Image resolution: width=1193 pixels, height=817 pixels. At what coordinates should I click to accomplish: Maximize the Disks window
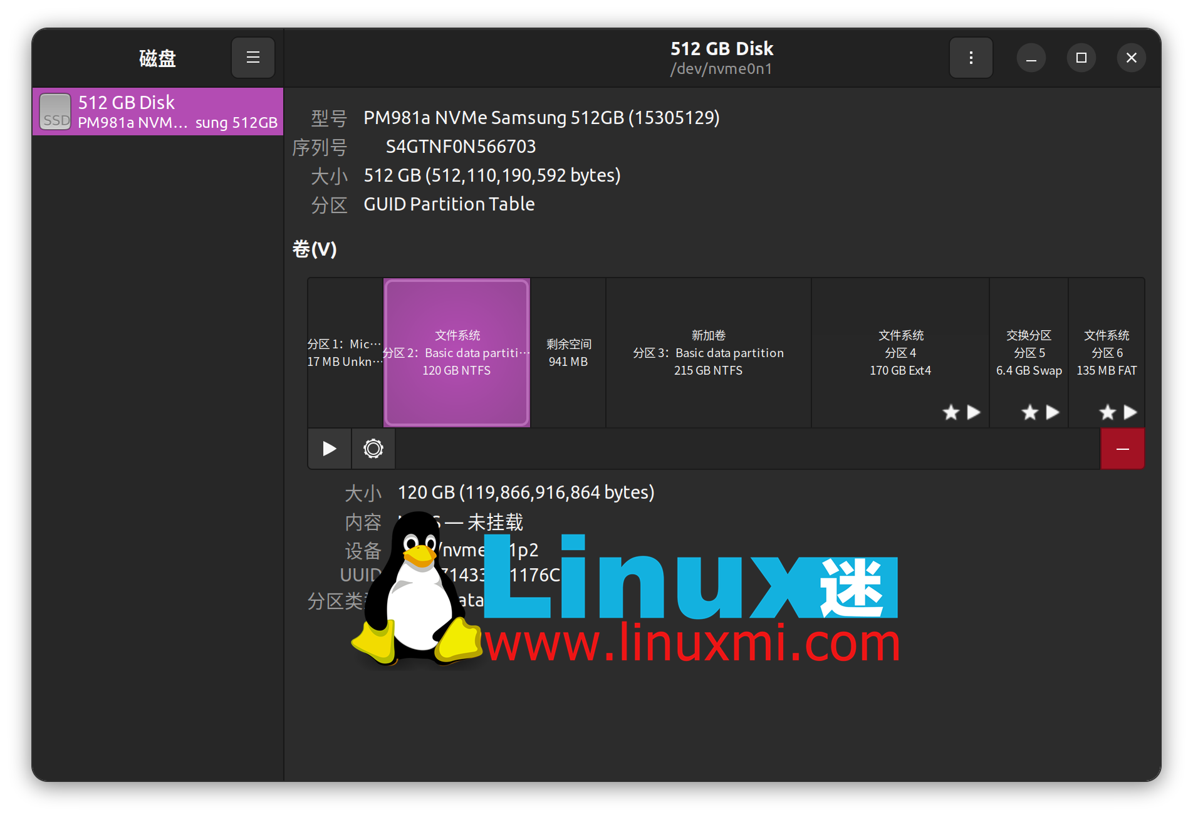click(x=1081, y=58)
